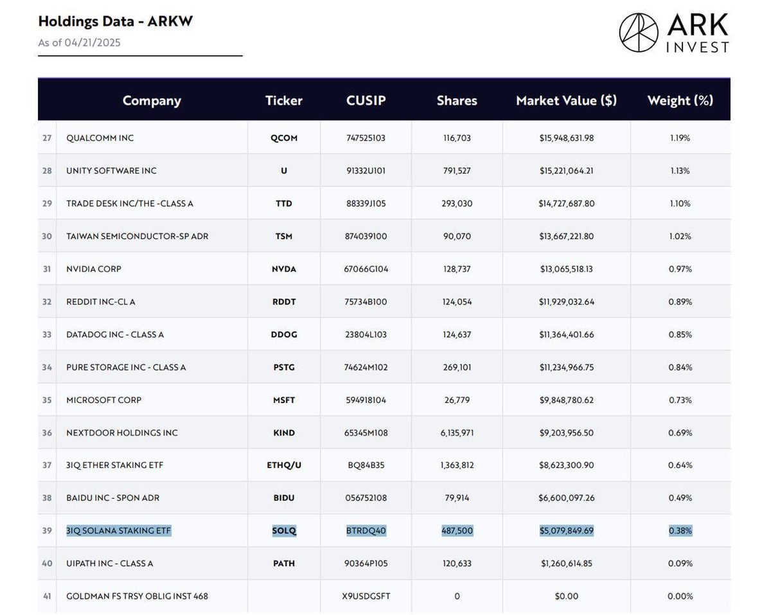Click weight value 0.97%
This screenshot has width=771, height=615.
680,269
